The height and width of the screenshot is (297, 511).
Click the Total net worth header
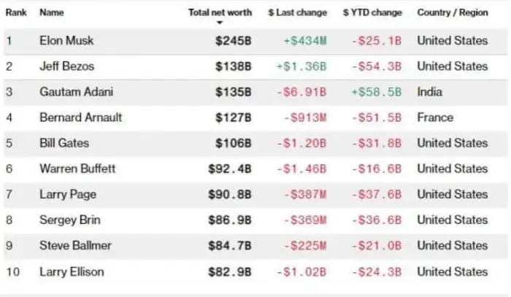click(x=220, y=12)
